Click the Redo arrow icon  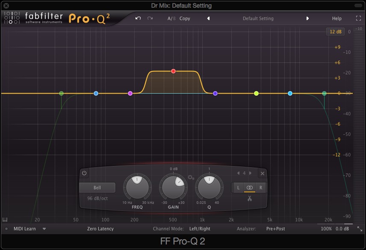coord(150,18)
